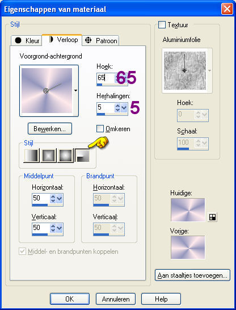
Task: Open the Aluminiumfolie texture dropdown
Action: click(209, 70)
